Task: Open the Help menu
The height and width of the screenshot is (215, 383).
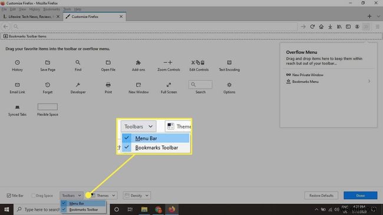Action: coord(77,9)
